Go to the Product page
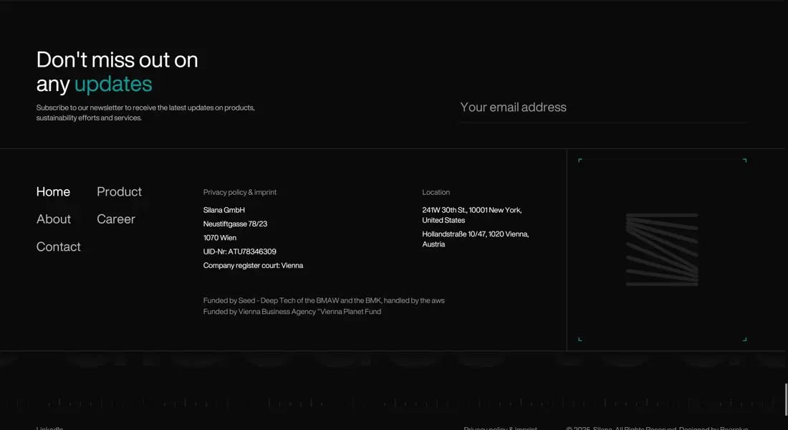This screenshot has height=430, width=788. point(119,192)
